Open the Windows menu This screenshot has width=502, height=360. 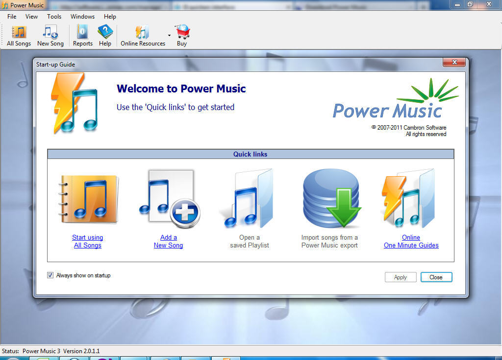(x=82, y=17)
